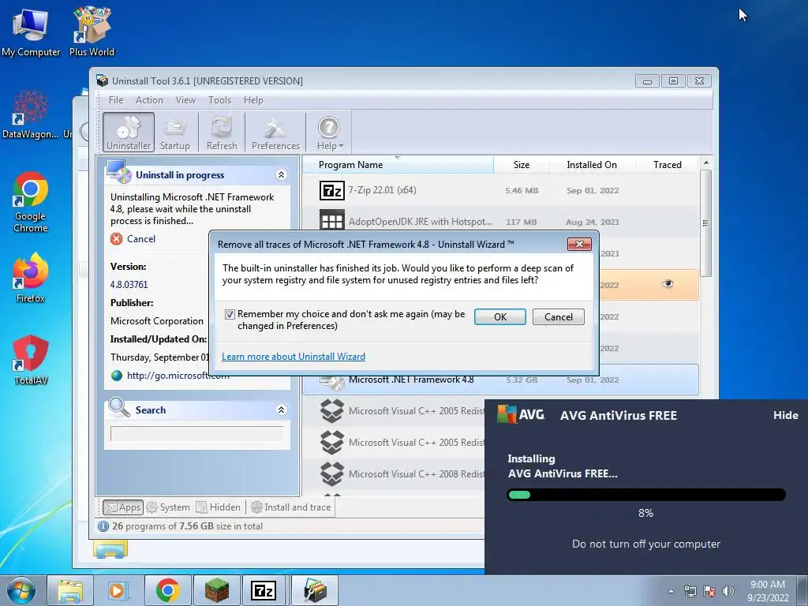Viewport: 808px width, 606px height.
Task: Show hidden tray icons arrow
Action: tap(671, 591)
